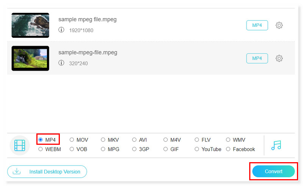Image resolution: width=303 pixels, height=186 pixels.
Task: Pick the AVI output format
Action: pyautogui.click(x=134, y=140)
